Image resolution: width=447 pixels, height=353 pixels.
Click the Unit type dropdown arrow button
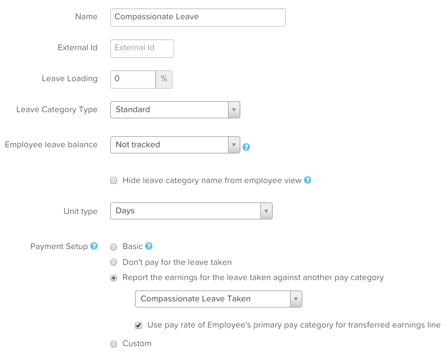(x=266, y=211)
